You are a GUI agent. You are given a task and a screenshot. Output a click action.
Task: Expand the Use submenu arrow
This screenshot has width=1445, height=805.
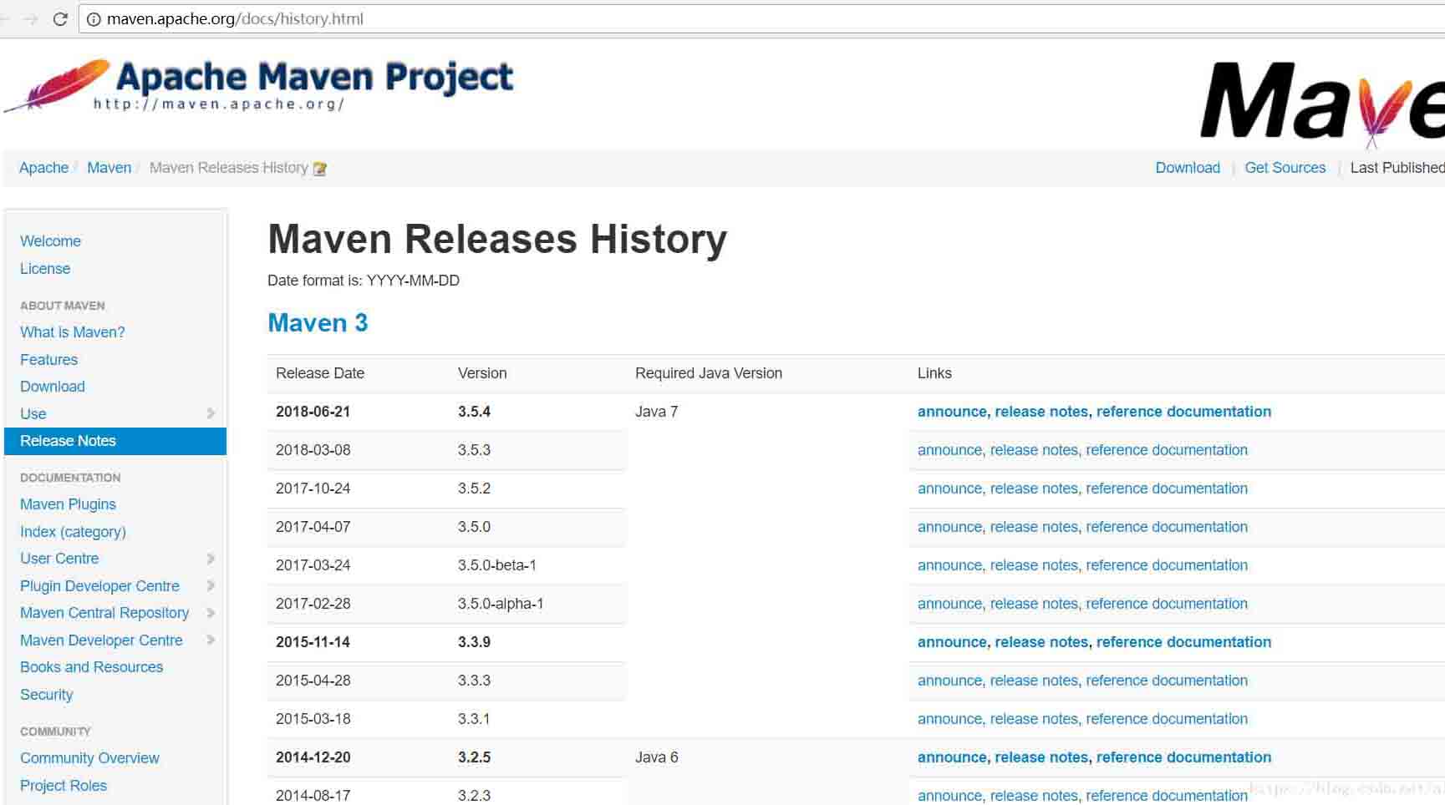pos(211,413)
